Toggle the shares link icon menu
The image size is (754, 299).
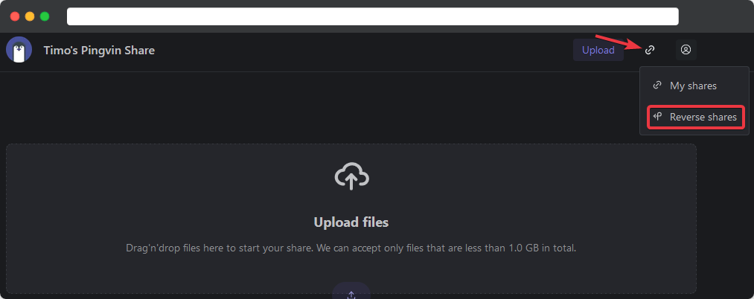(650, 50)
